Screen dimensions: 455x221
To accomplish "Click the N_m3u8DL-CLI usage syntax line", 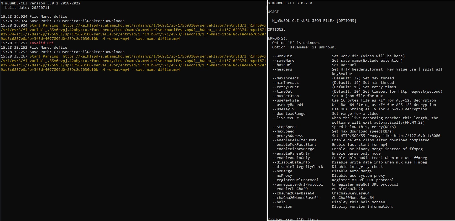I will coord(314,20).
